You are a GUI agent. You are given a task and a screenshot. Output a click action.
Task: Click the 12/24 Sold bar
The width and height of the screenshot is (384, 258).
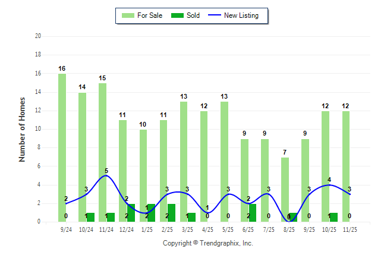tap(131, 213)
